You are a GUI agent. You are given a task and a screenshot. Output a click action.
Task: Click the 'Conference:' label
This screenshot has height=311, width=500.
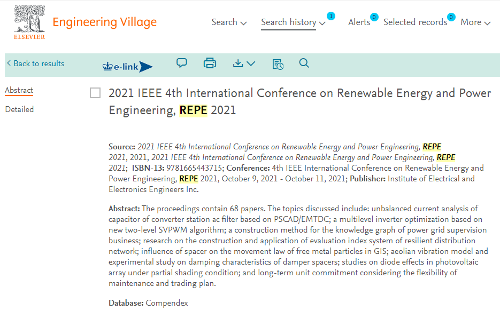coord(248,168)
